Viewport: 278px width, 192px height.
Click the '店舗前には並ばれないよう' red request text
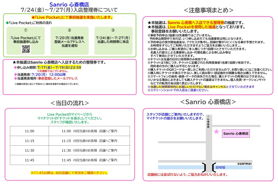click(x=188, y=175)
